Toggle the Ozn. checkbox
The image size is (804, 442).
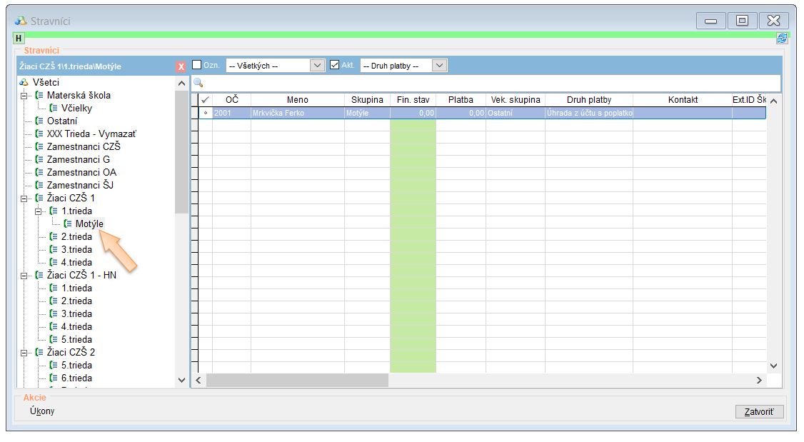point(197,65)
